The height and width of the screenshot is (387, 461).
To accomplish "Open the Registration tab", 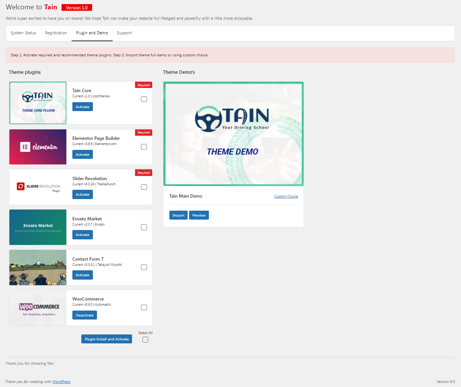I will point(56,33).
